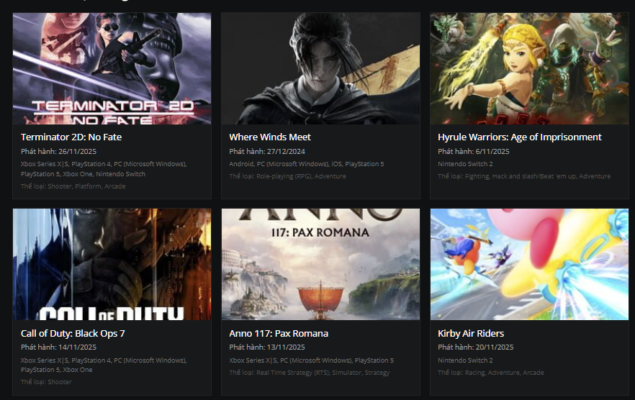Image resolution: width=635 pixels, height=400 pixels.
Task: Select Hyrule Warriors genre line with Fighting
Action: click(523, 176)
